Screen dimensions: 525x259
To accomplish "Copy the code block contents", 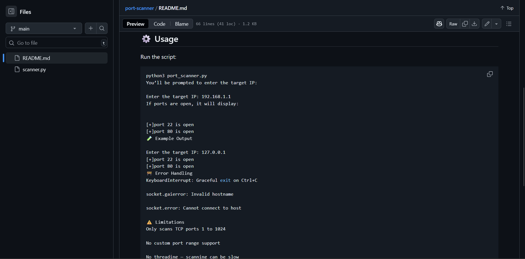I will (x=490, y=74).
